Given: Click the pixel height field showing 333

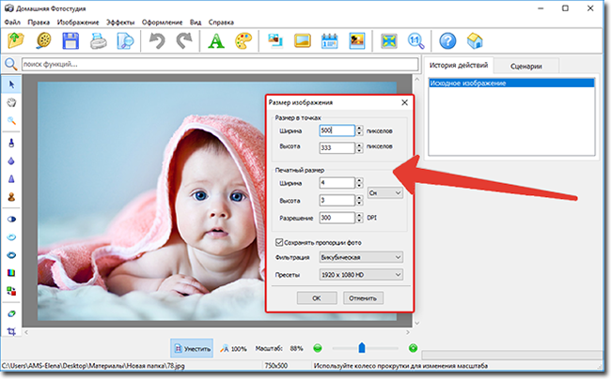Looking at the screenshot, I should [x=337, y=147].
